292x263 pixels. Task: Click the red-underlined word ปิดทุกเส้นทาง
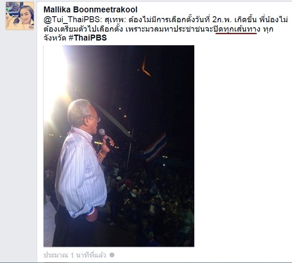tap(237, 29)
